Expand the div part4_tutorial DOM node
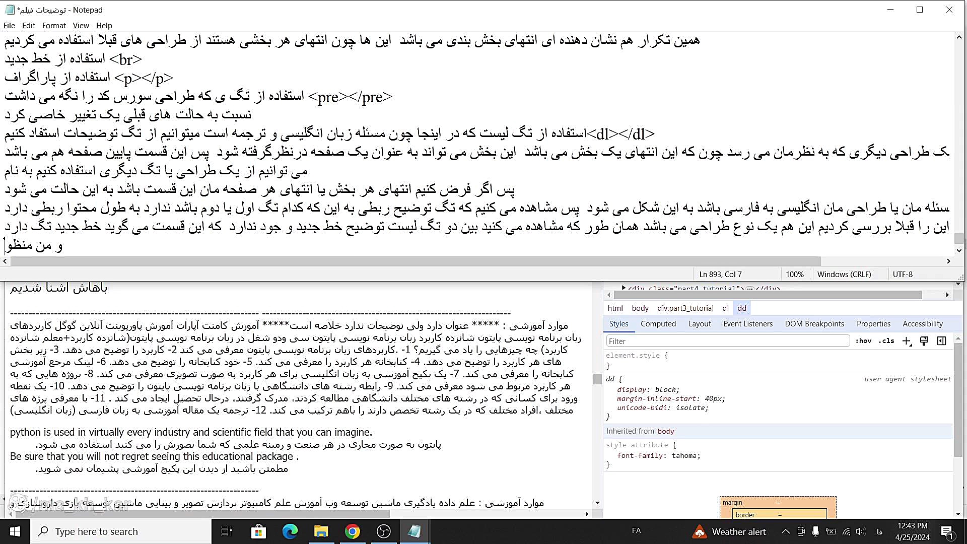 tap(624, 288)
